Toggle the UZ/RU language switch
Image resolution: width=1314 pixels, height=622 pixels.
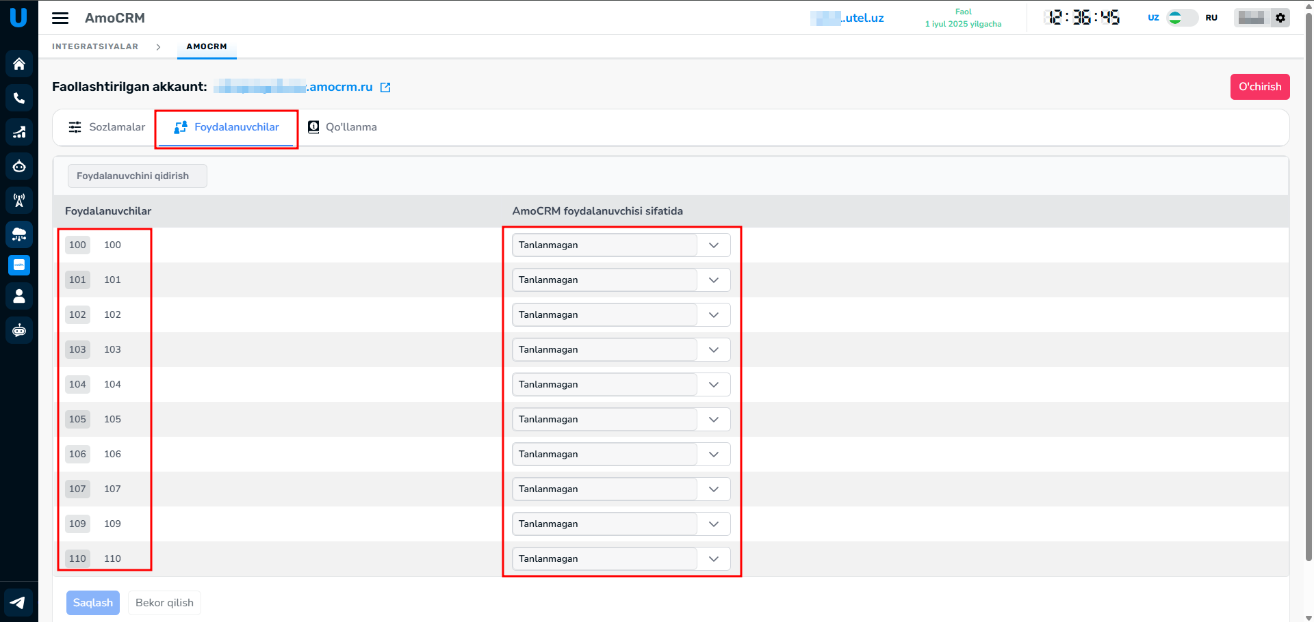tap(1182, 18)
